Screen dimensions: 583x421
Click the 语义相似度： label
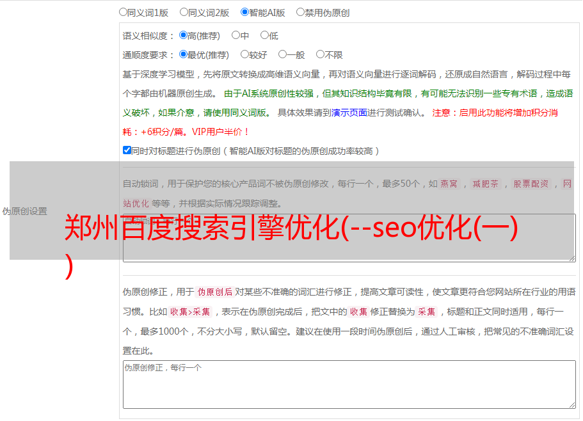coord(148,36)
